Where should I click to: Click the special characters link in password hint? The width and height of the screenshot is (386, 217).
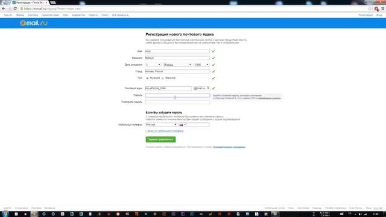(x=269, y=98)
